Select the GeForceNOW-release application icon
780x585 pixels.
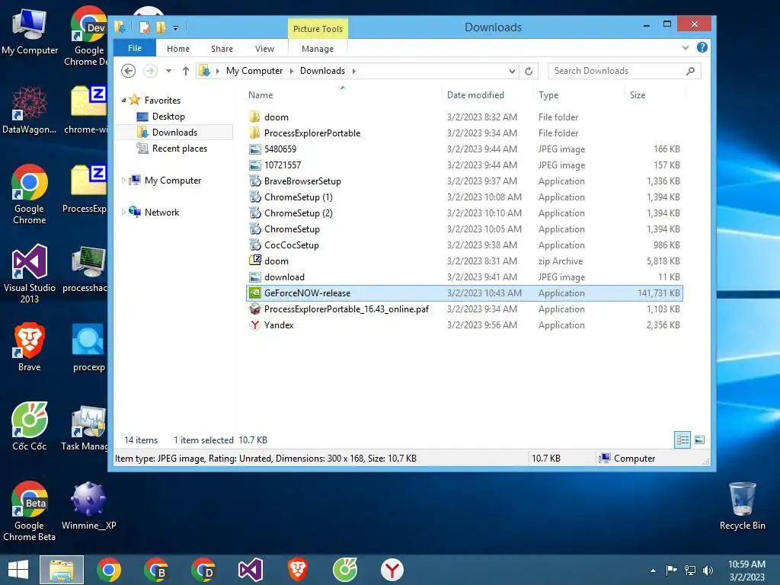point(254,293)
